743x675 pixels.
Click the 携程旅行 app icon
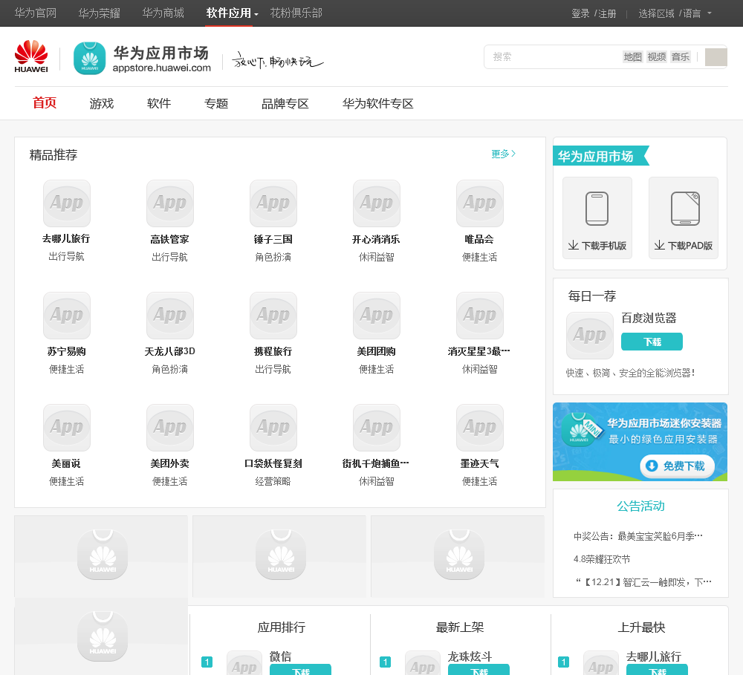(273, 316)
